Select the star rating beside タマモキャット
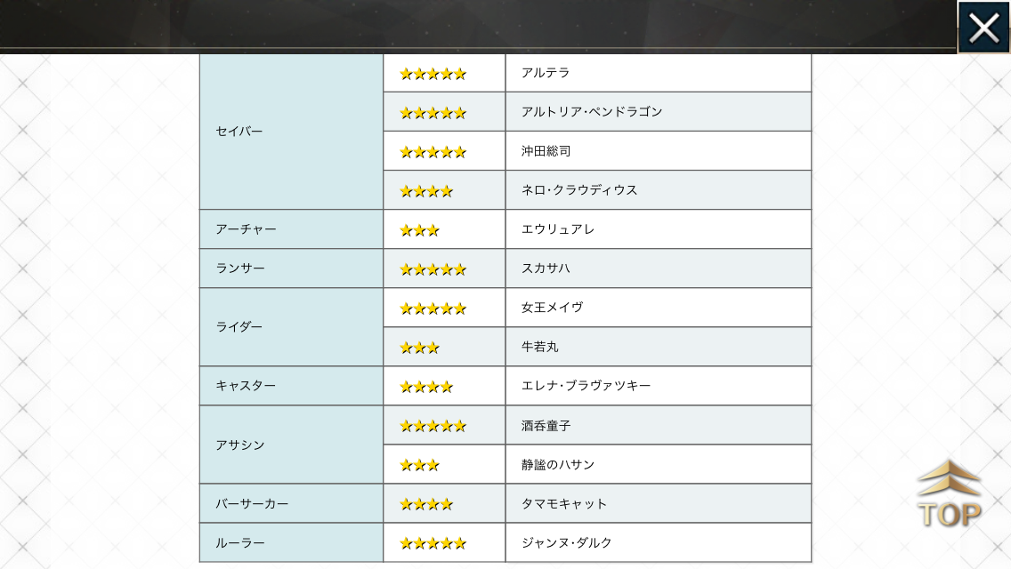 coord(425,504)
